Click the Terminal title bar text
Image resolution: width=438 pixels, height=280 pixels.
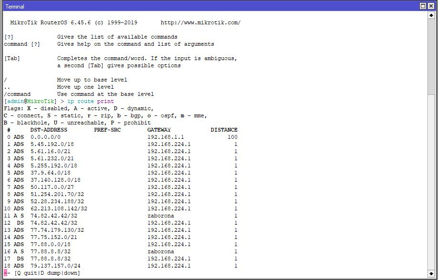[x=14, y=6]
